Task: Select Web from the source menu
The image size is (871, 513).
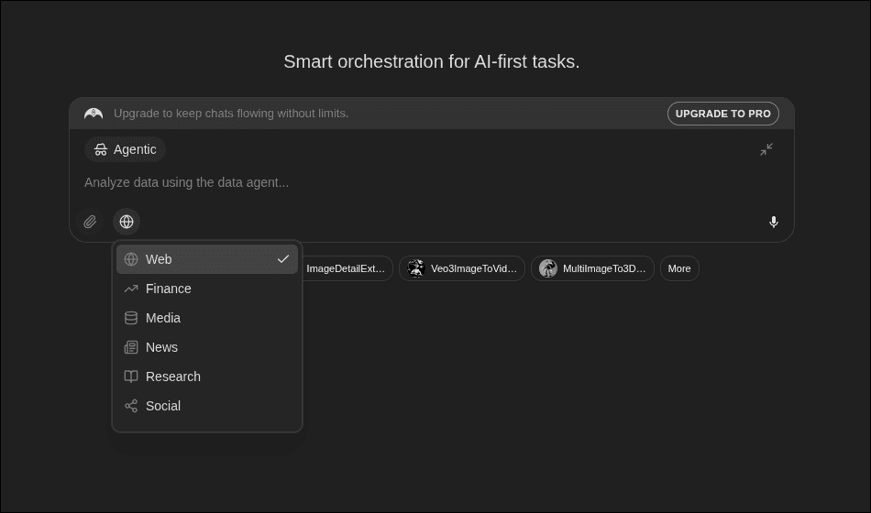Action: pyautogui.click(x=206, y=259)
